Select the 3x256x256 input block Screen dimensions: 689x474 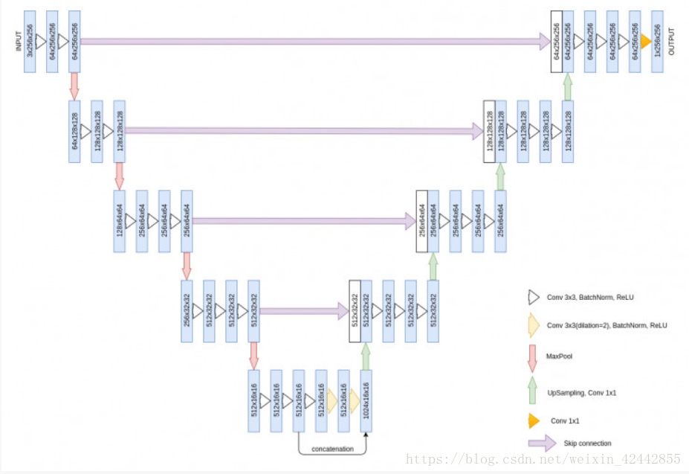tap(30, 42)
